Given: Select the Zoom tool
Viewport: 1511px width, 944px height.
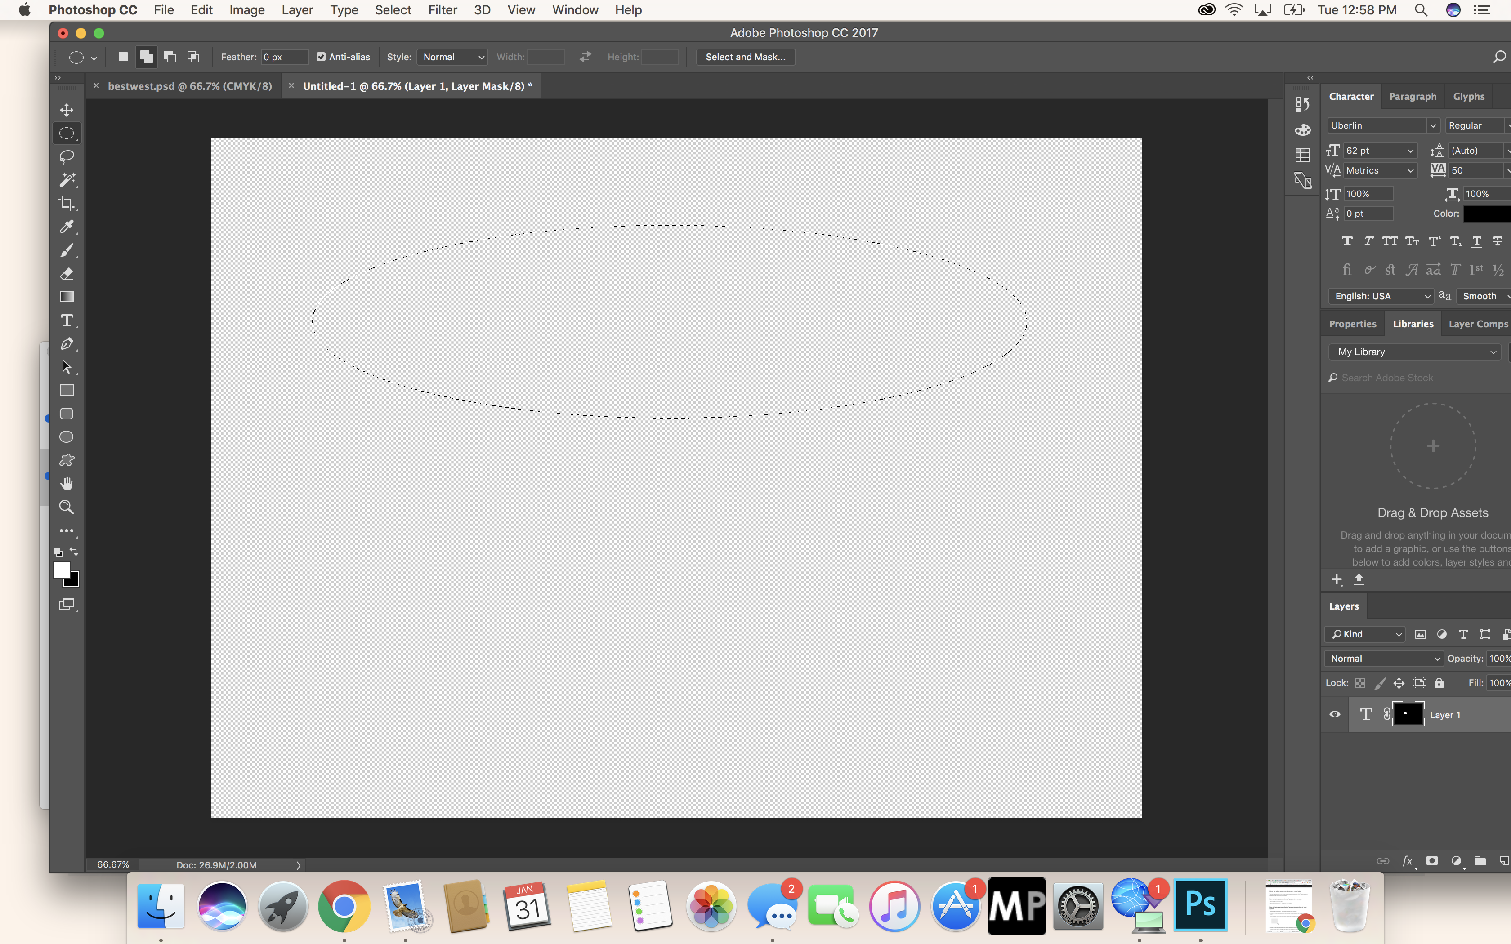Looking at the screenshot, I should click(67, 507).
